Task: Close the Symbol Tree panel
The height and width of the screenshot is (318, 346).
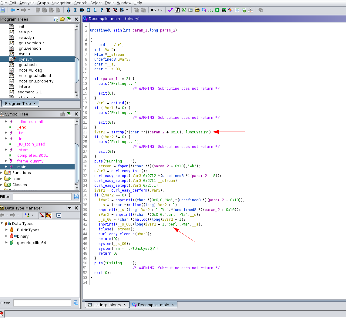Action: coord(76,114)
